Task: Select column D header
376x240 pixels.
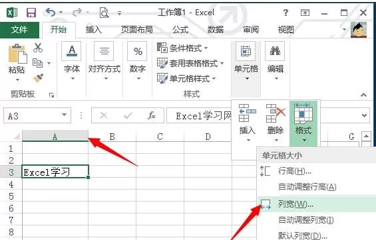Action: click(208, 137)
